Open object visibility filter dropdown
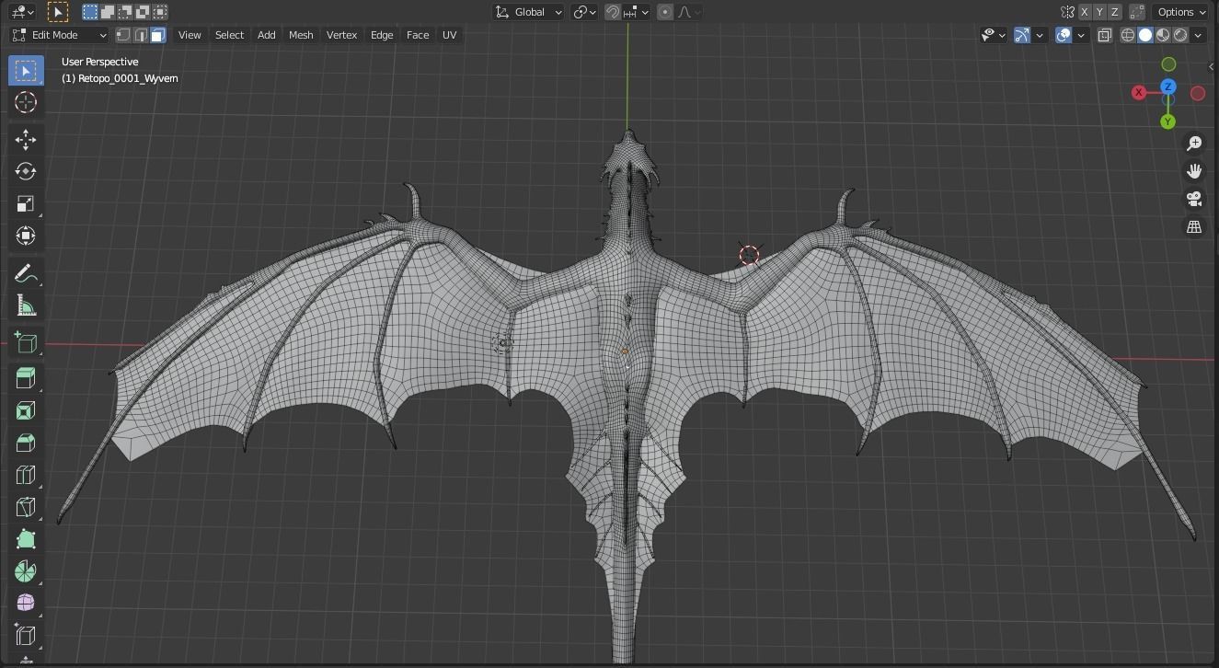Screen dimensions: 1219x668 click(x=994, y=35)
